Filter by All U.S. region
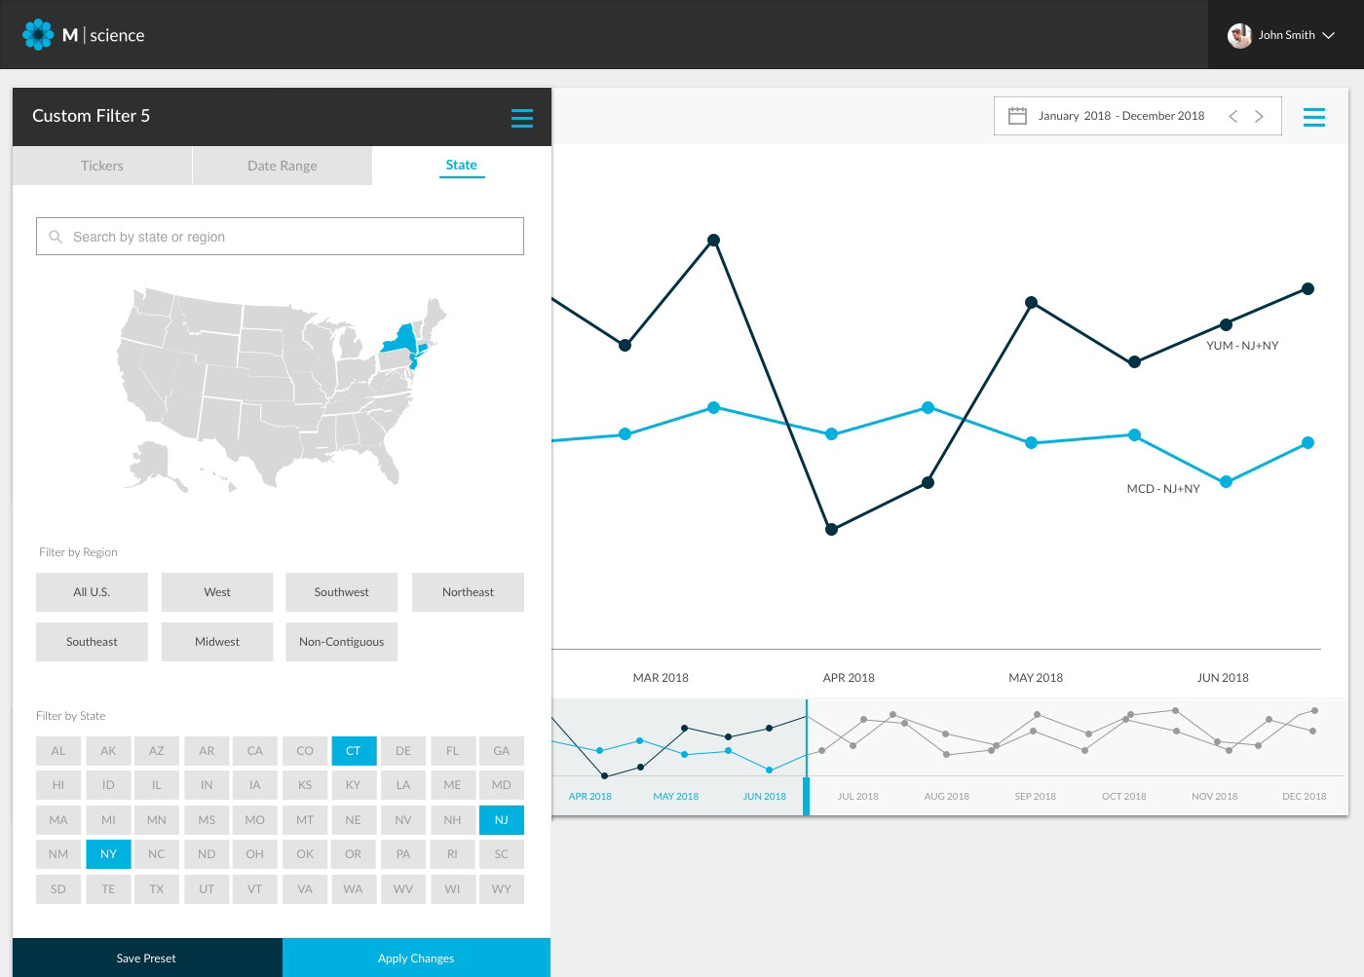1364x977 pixels. [92, 592]
